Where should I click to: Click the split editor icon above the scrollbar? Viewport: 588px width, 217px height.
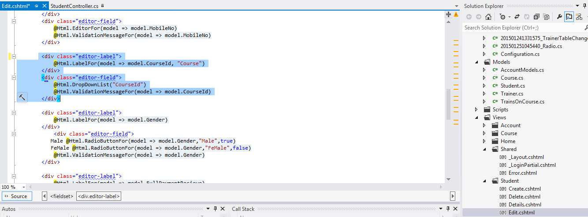click(x=449, y=15)
